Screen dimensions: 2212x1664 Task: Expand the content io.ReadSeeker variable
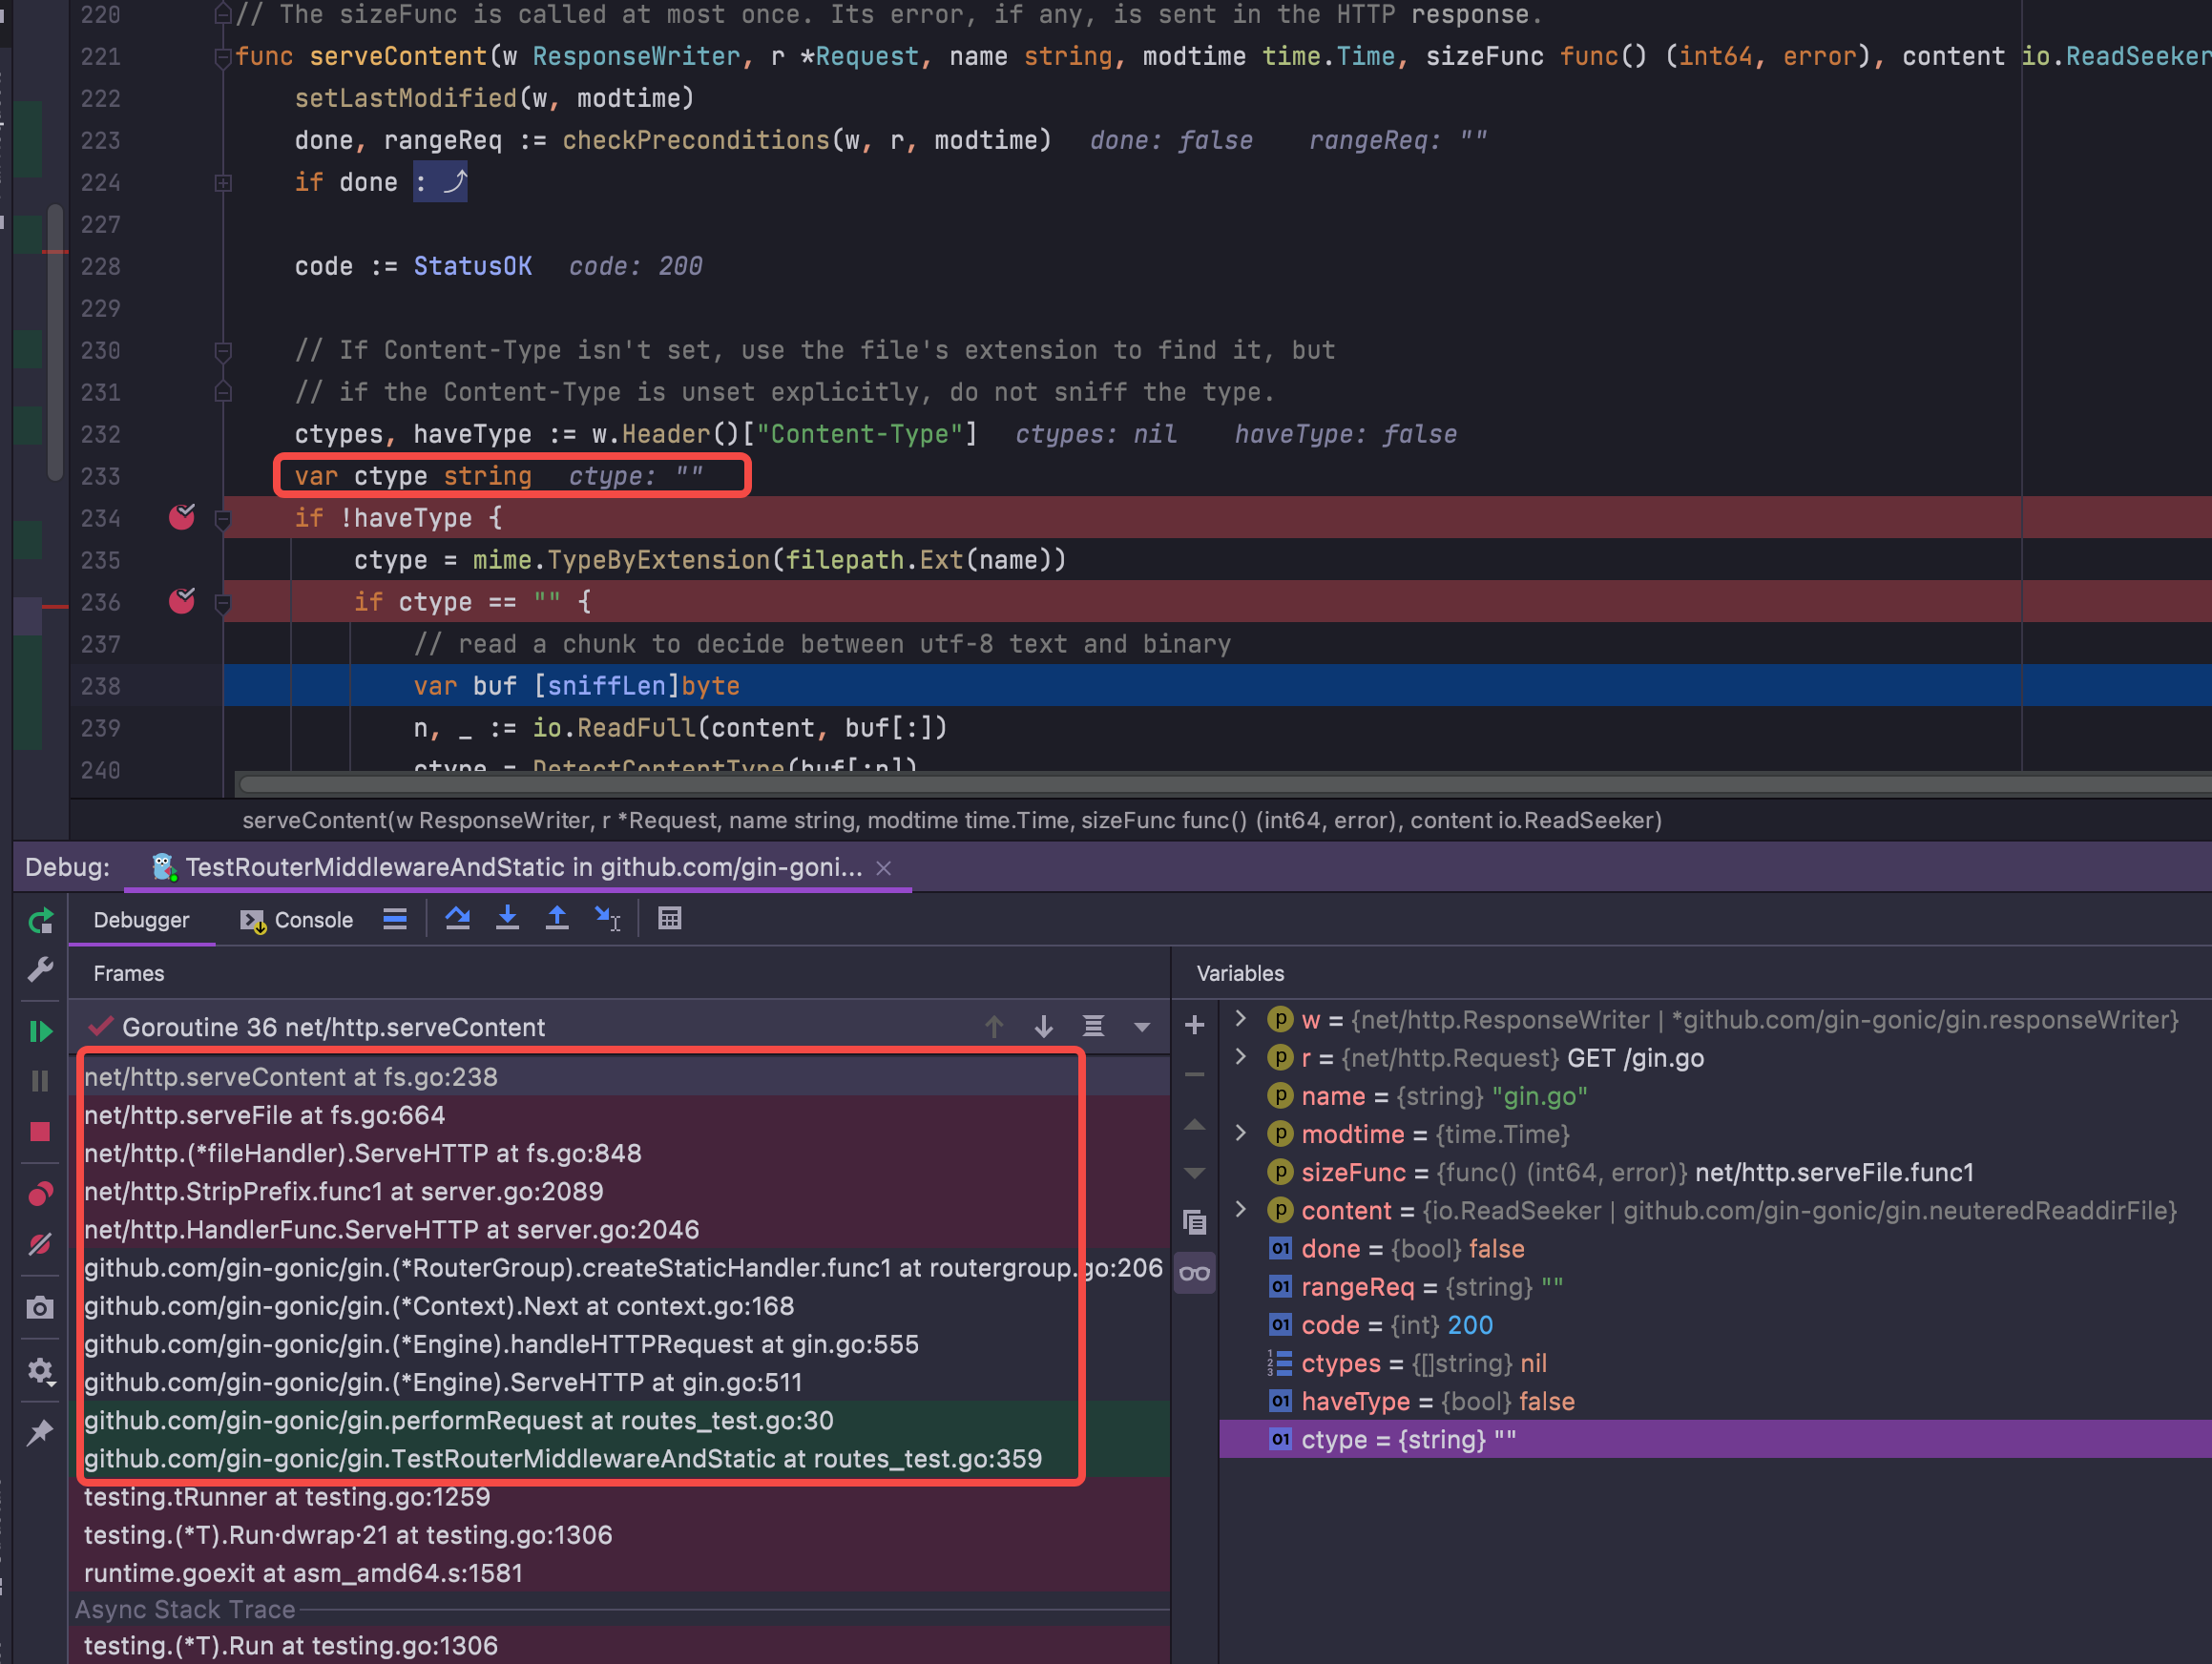1240,1210
